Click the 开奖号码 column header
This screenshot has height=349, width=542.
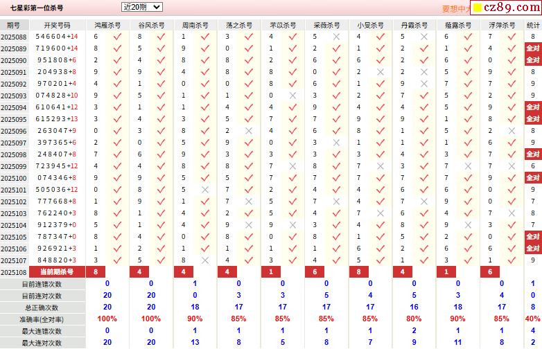pyautogui.click(x=57, y=25)
